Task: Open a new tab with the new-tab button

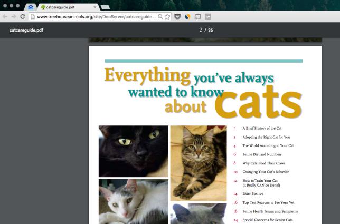Action: point(105,7)
